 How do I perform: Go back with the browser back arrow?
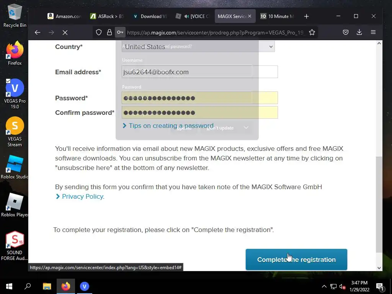(38, 32)
